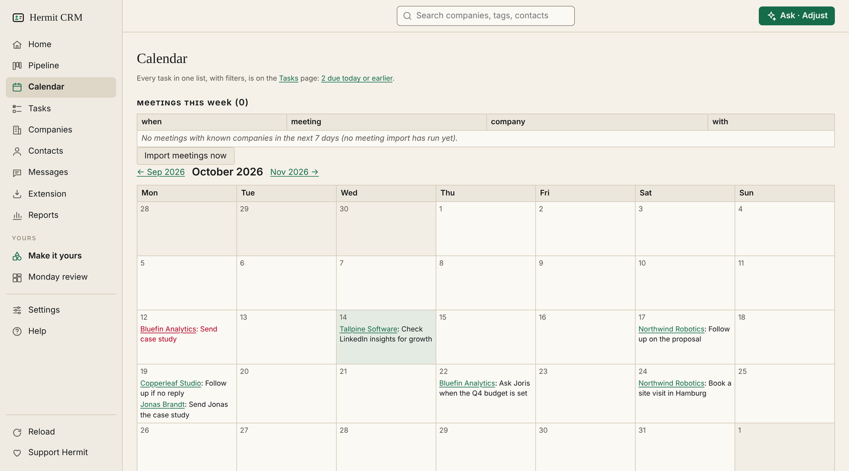Viewport: 849px width, 471px height.
Task: Click the Monday review dashboard icon
Action: (17, 277)
